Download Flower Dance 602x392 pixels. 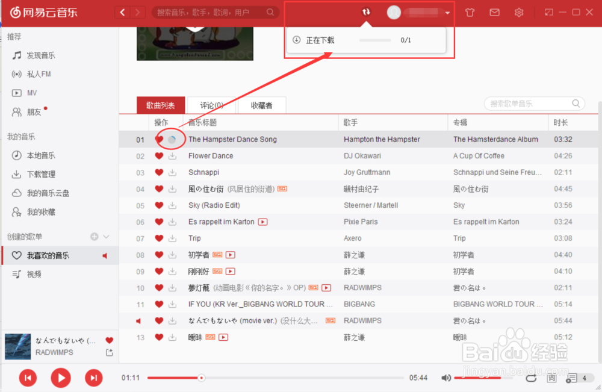coord(172,156)
